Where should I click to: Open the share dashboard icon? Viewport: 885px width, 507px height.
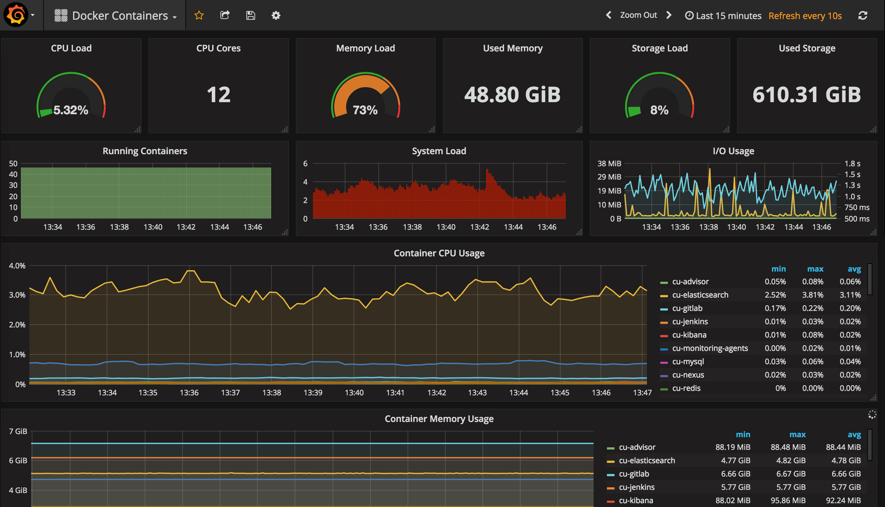click(x=225, y=15)
